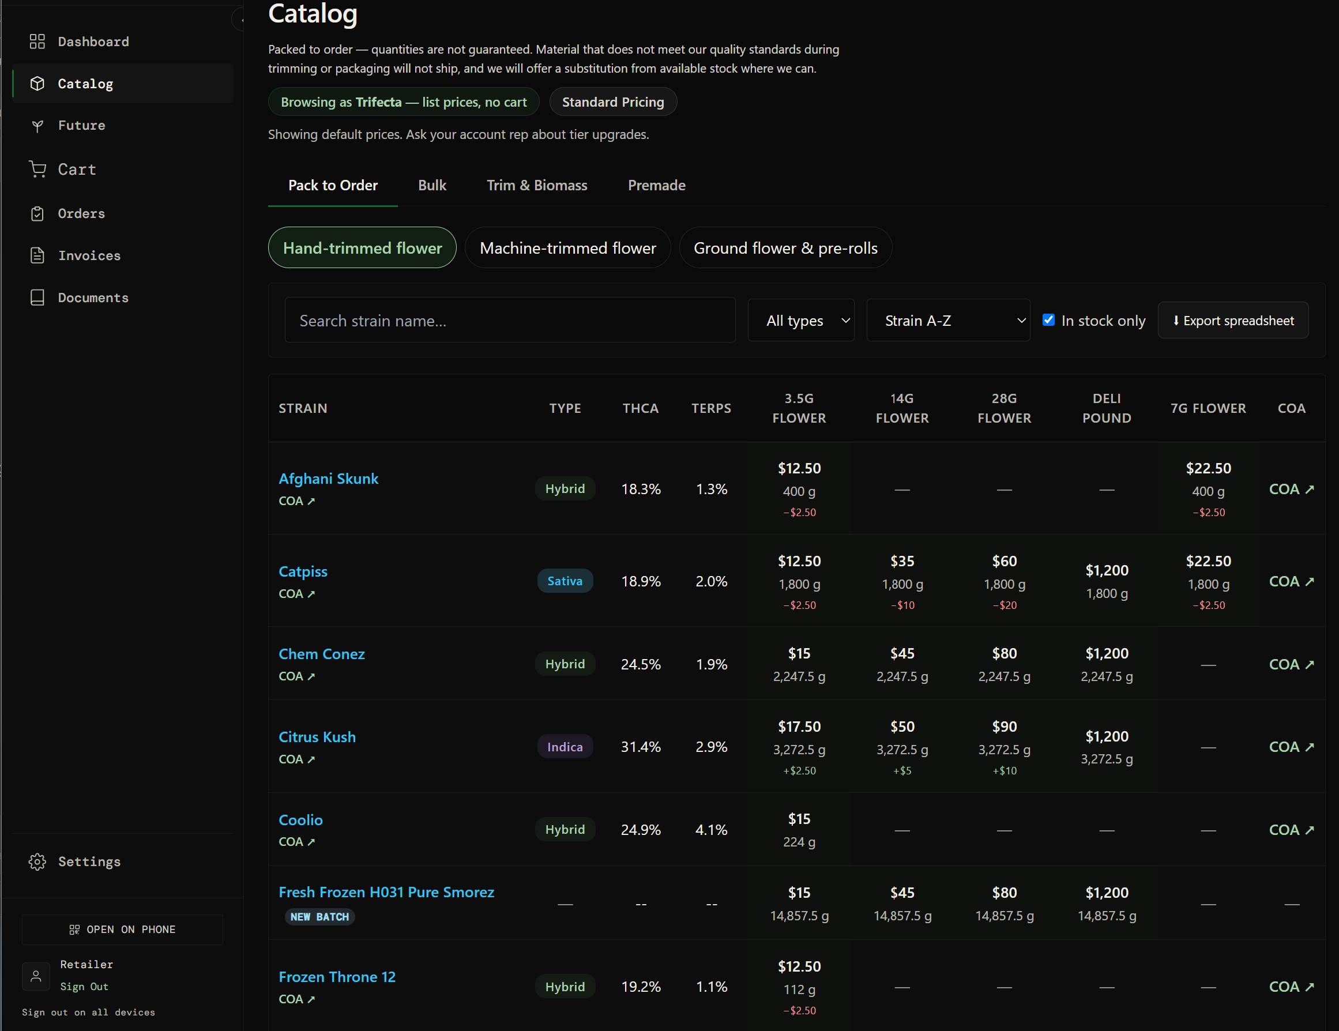Click the NEW BATCH badge
Screen dimensions: 1339x1031
tap(319, 917)
